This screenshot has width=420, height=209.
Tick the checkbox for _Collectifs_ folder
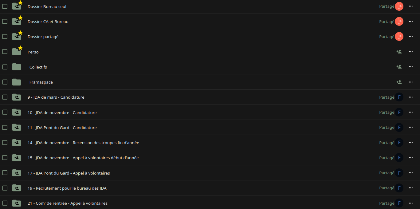pyautogui.click(x=5, y=67)
